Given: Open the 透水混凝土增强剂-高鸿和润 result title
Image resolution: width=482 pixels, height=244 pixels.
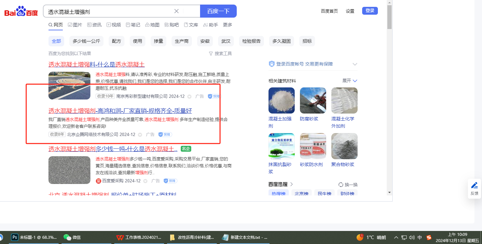Looking at the screenshot, I should pyautogui.click(x=120, y=111).
